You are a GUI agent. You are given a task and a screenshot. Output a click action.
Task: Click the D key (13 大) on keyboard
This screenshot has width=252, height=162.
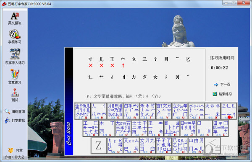point(123,129)
